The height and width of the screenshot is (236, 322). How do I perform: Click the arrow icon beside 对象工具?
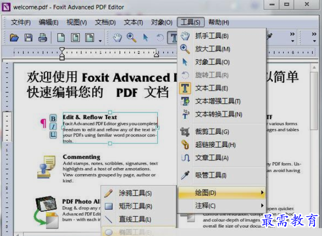coord(185,62)
